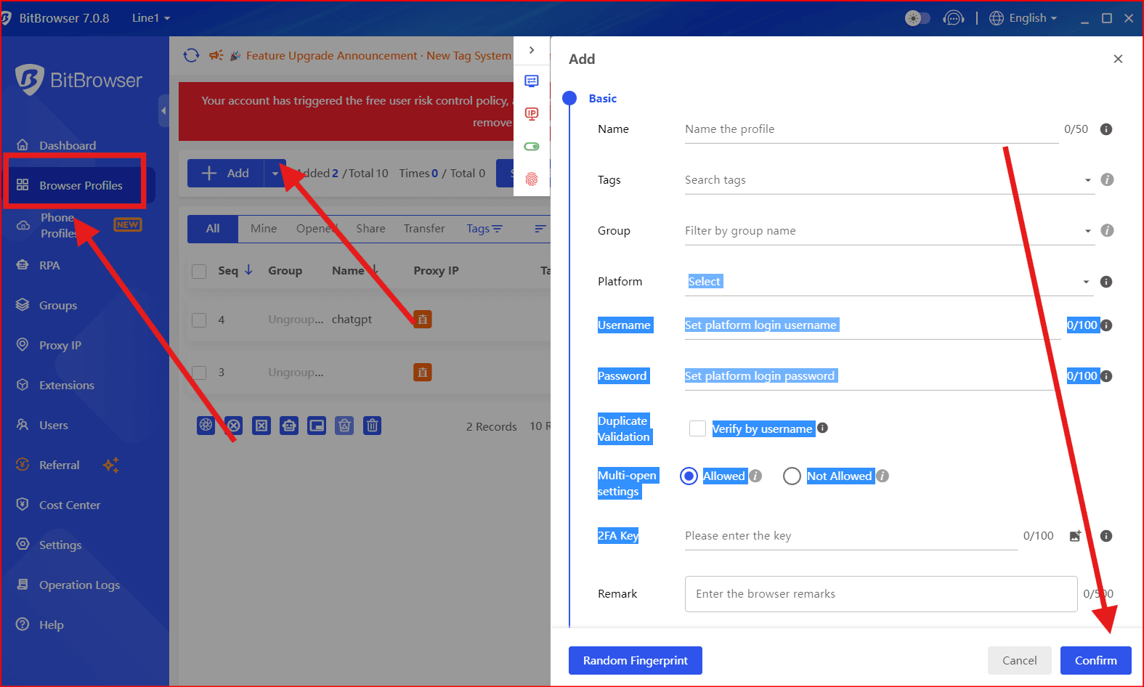Click the 2FA key image upload icon
Viewport: 1144px width, 687px height.
click(1075, 536)
